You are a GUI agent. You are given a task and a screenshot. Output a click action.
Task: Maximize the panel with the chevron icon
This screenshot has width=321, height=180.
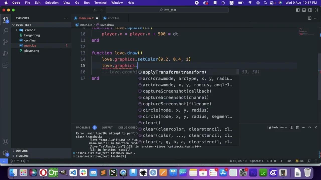point(309,127)
